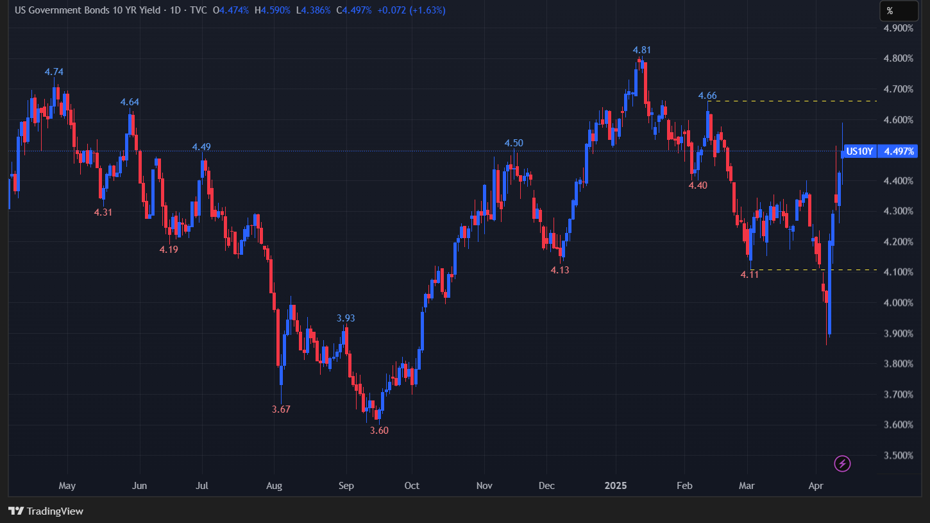Click the US10Y price label on the axis
930x523 pixels.
pos(859,151)
